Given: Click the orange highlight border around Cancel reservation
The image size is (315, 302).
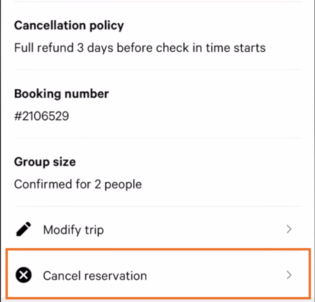Looking at the screenshot, I should click(157, 249).
